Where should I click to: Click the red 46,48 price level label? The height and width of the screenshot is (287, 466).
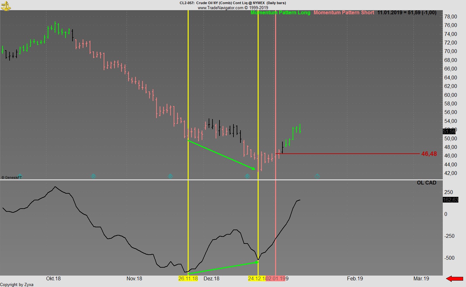coord(429,154)
